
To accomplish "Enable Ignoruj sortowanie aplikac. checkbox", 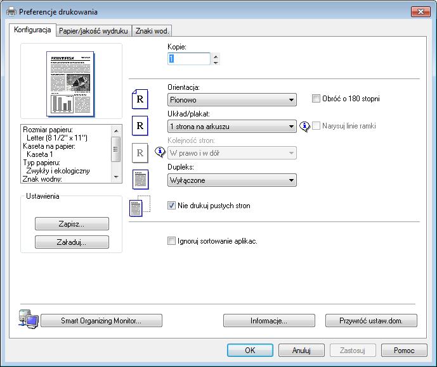I will tap(171, 241).
